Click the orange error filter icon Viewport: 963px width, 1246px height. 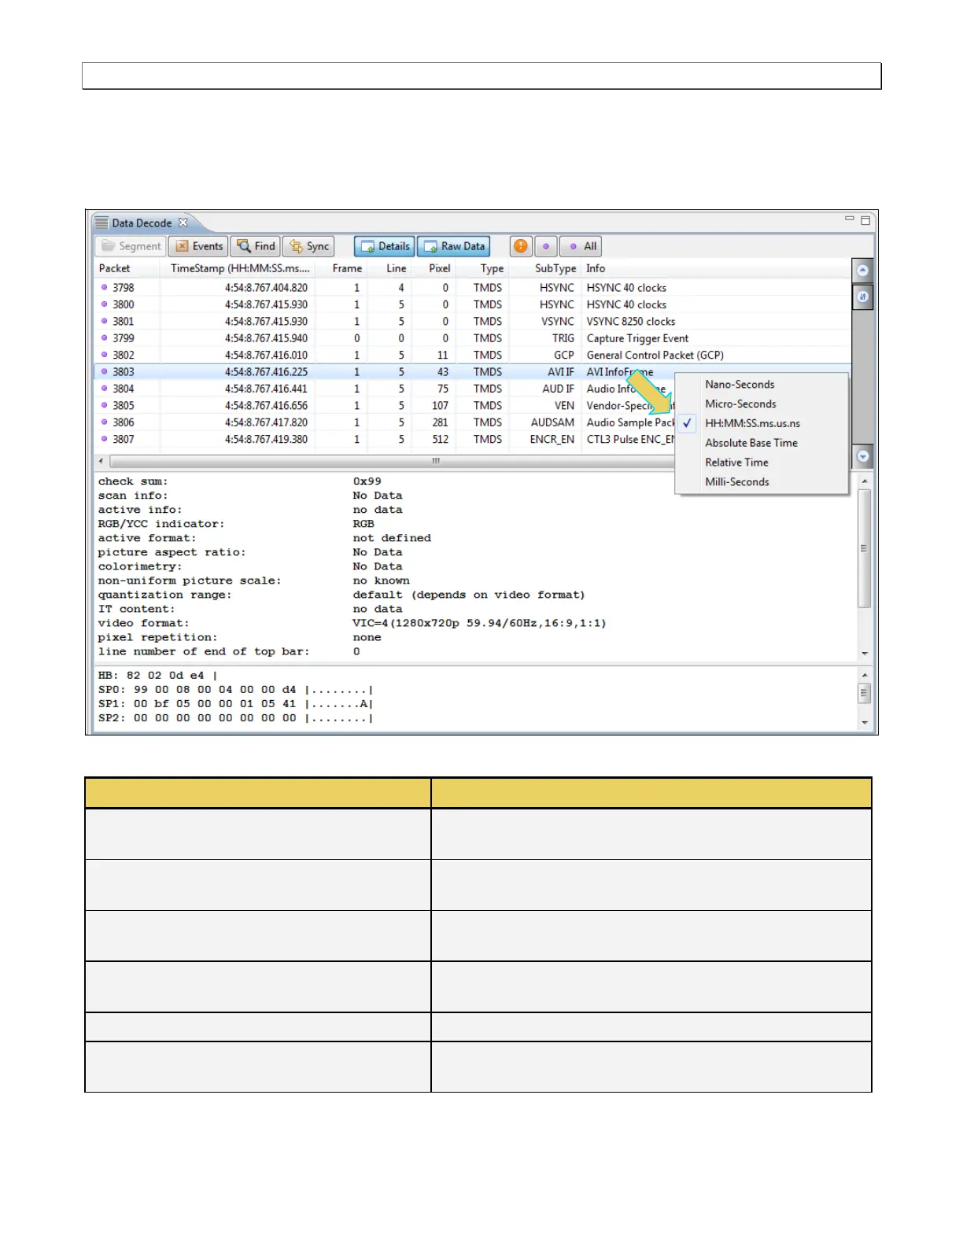point(520,246)
